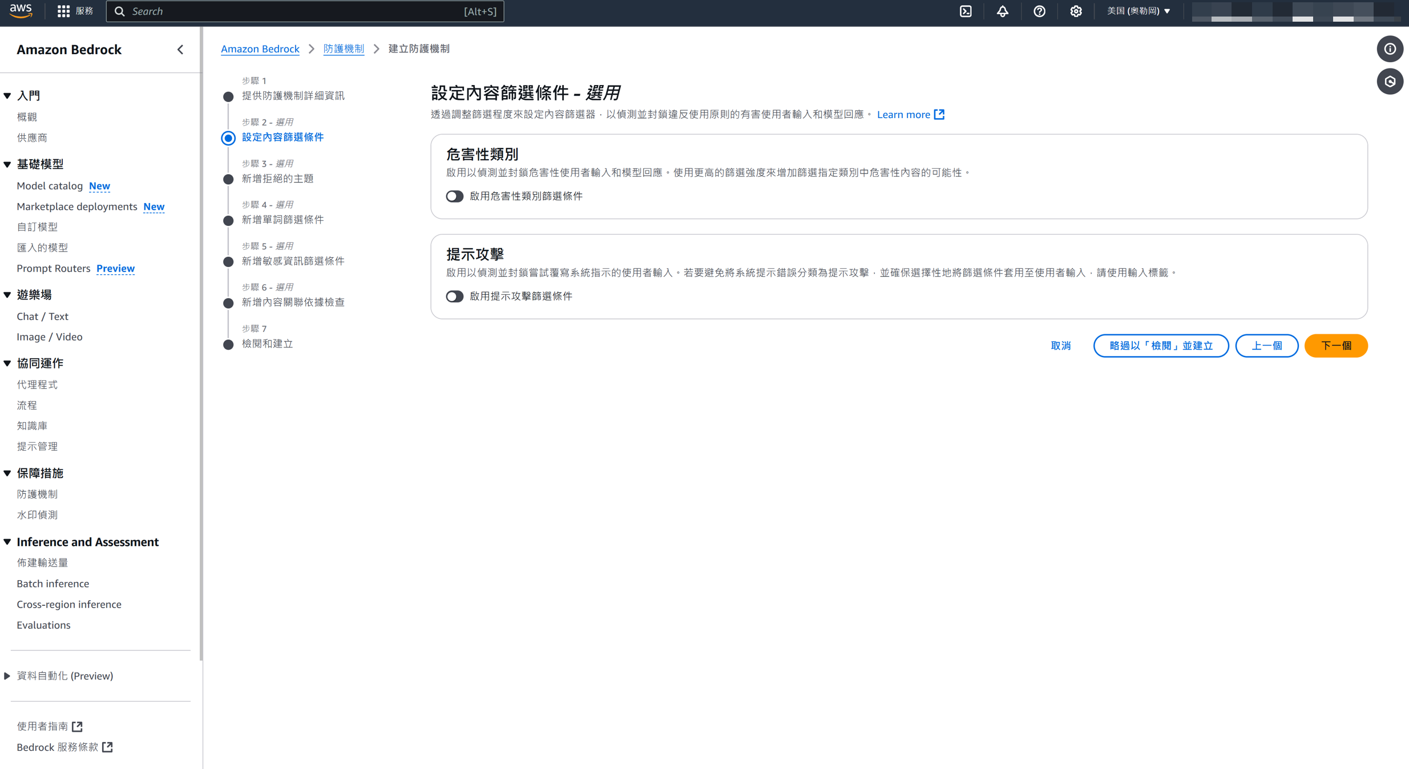This screenshot has width=1409, height=769.
Task: Collapse the Amazon Bedrock sidebar arrow
Action: 180,50
